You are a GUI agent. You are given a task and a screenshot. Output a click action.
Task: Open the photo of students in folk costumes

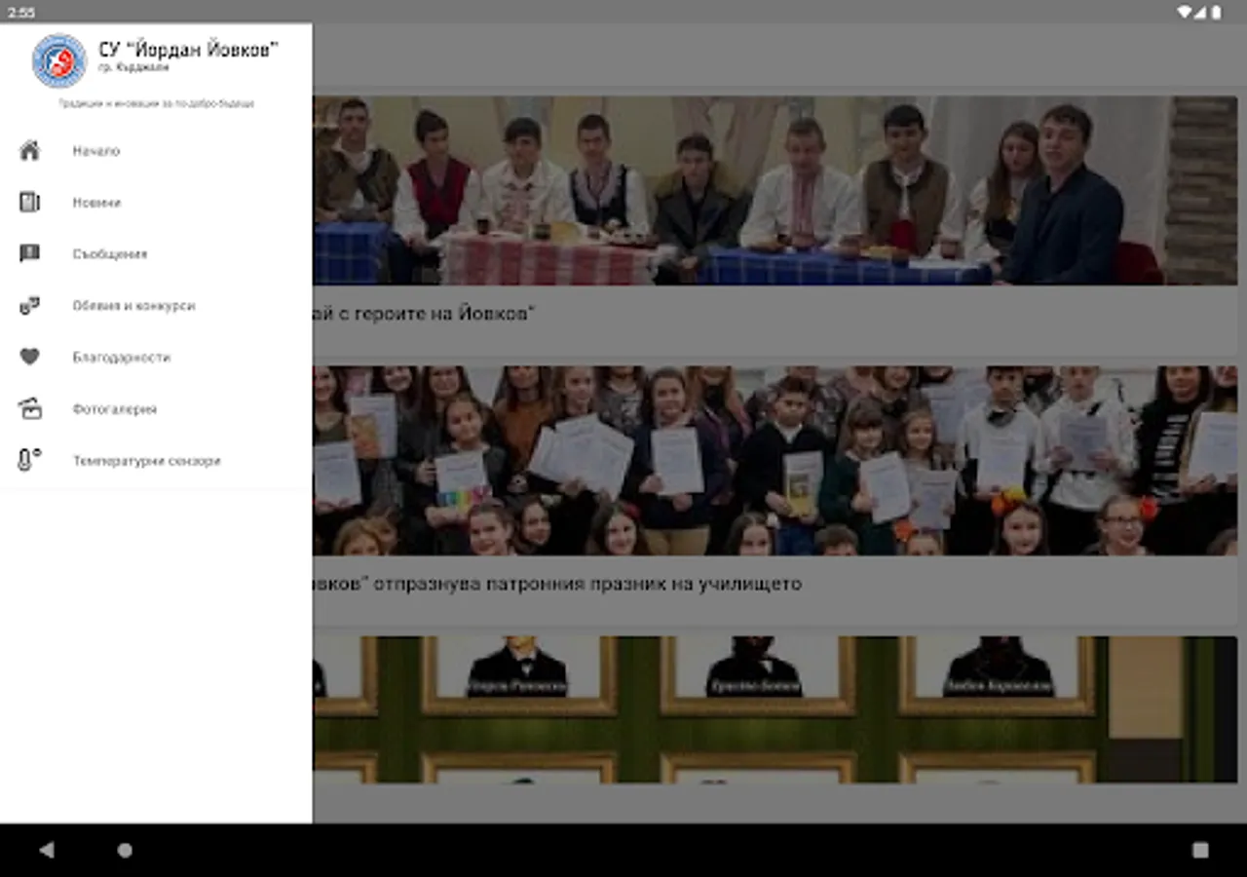(775, 190)
